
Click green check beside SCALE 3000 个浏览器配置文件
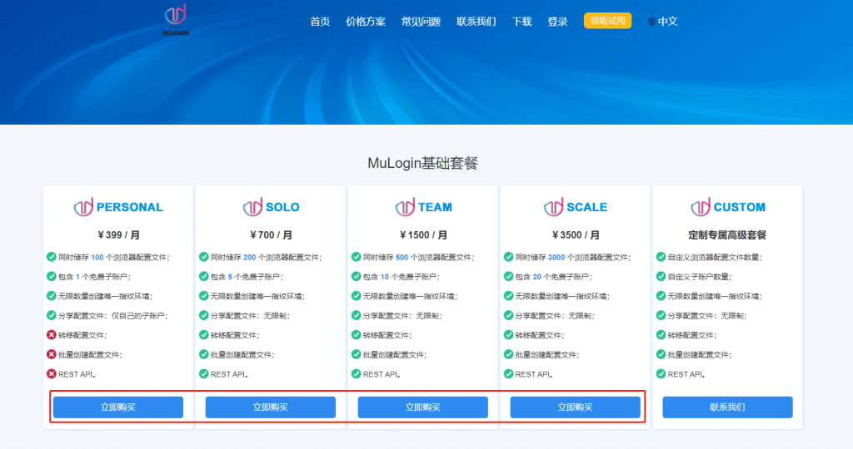pyautogui.click(x=508, y=257)
